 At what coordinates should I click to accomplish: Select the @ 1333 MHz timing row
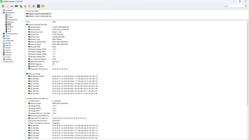[x=63, y=94]
